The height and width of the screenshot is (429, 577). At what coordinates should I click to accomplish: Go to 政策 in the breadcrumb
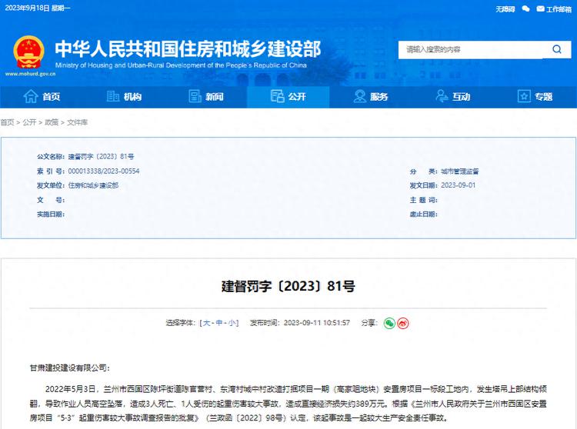click(x=52, y=122)
